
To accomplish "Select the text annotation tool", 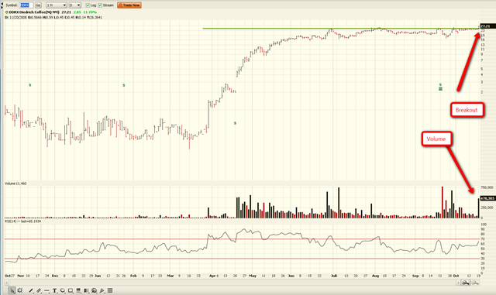I will [54, 290].
